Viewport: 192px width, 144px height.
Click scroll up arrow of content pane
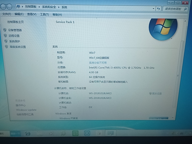[185, 21]
